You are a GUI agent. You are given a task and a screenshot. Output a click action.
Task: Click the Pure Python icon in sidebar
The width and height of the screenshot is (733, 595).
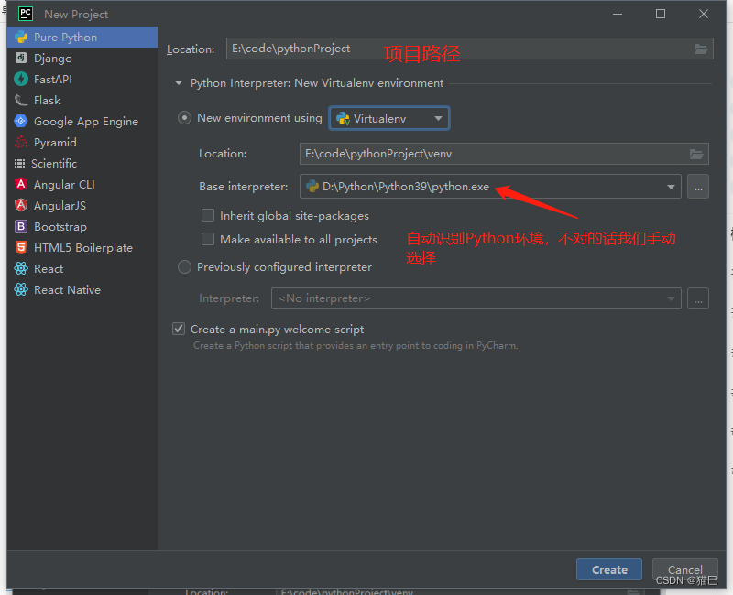click(21, 38)
